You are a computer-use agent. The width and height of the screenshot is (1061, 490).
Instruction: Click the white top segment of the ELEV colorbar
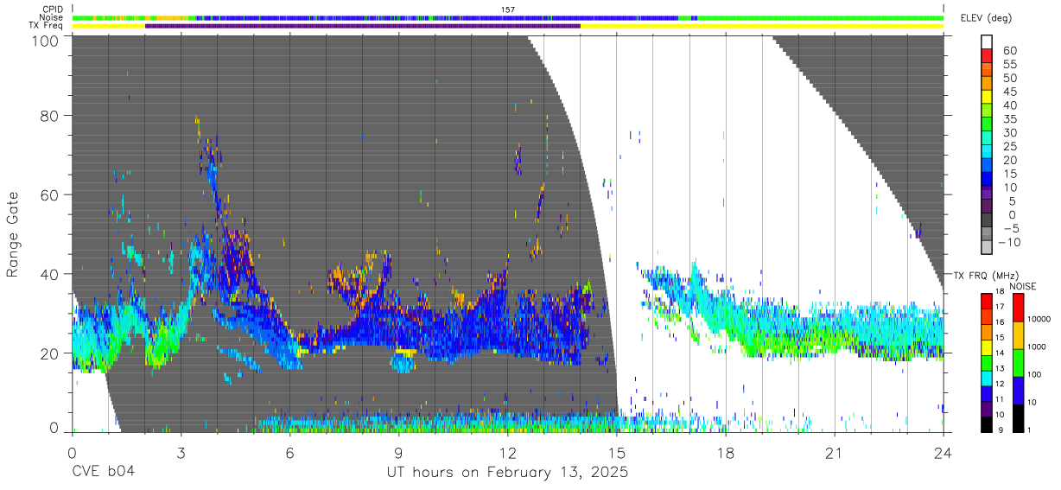tap(987, 43)
